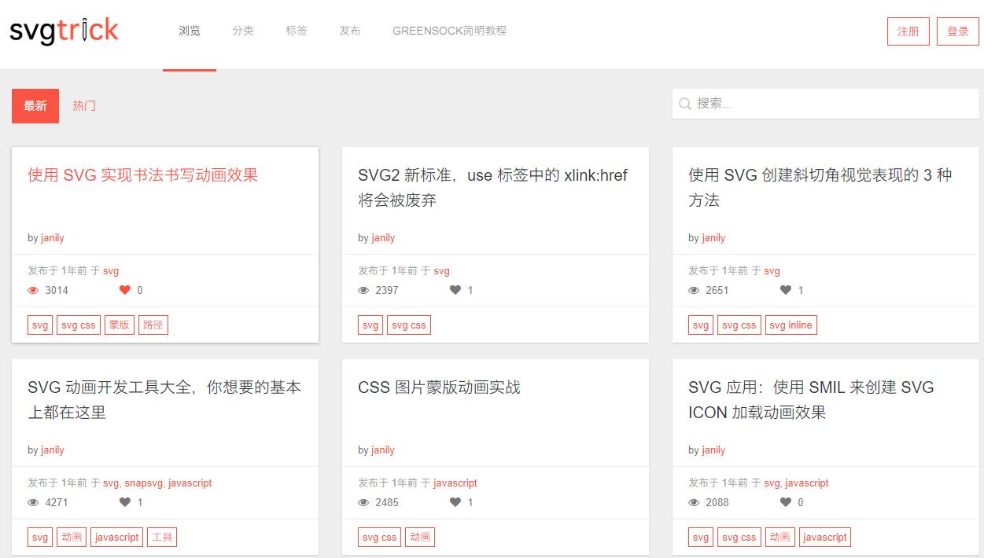The image size is (984, 558).
Task: Click the 路径 tag on the first card
Action: coord(153,325)
